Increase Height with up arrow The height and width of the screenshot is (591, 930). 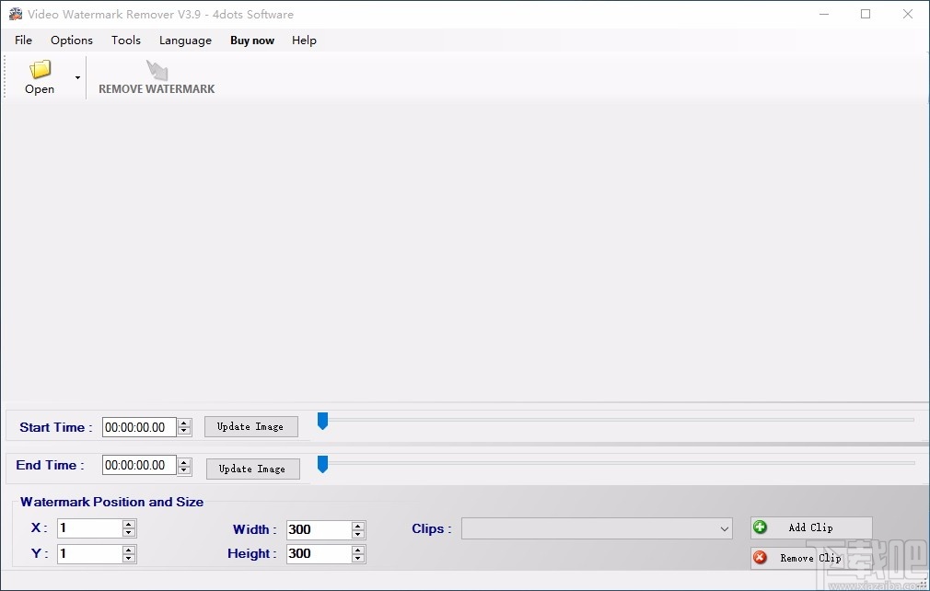click(357, 550)
